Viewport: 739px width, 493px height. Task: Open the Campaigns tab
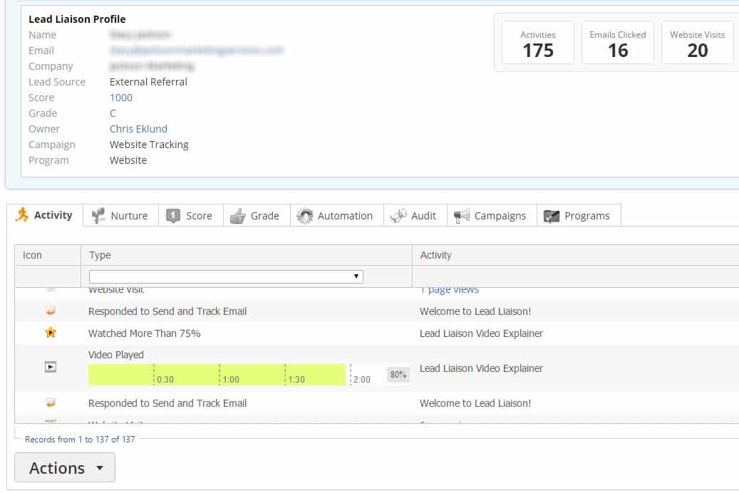(x=492, y=215)
